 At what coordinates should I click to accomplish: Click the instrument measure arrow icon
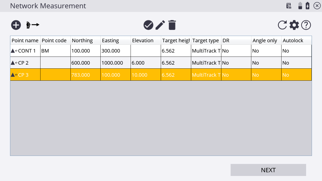pos(33,25)
